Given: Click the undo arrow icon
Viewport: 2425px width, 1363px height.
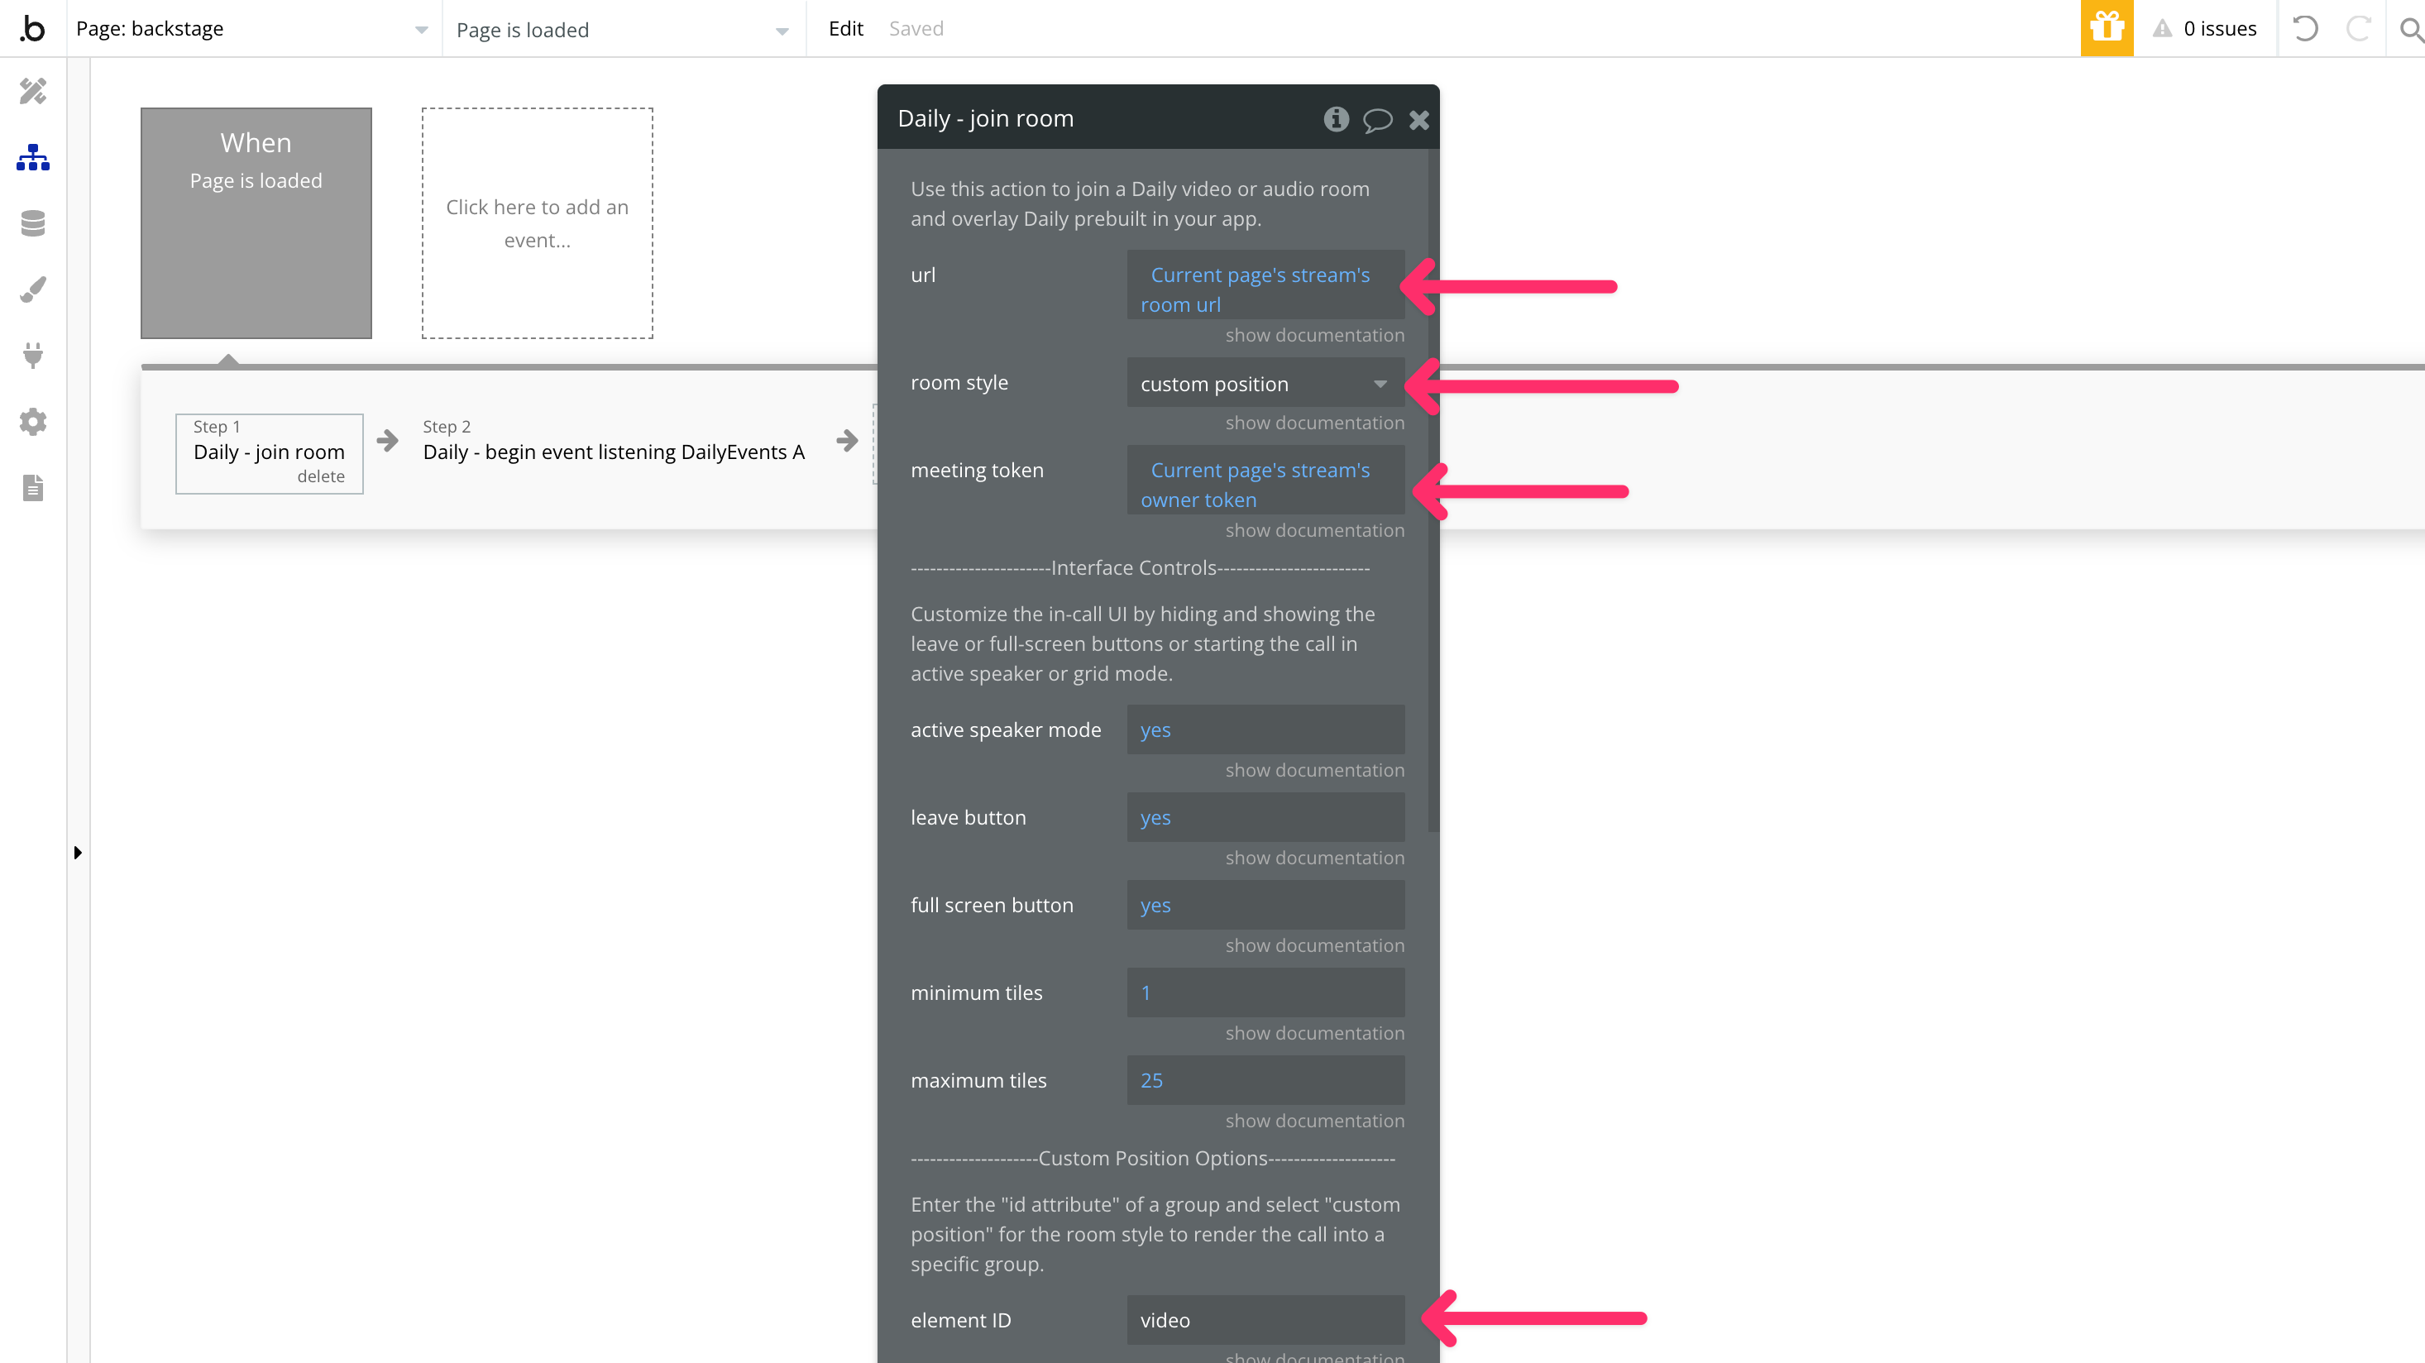Looking at the screenshot, I should (2304, 28).
